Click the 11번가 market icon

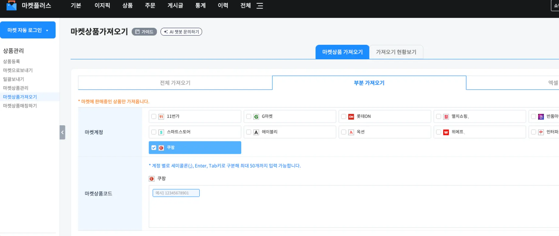tap(161, 117)
